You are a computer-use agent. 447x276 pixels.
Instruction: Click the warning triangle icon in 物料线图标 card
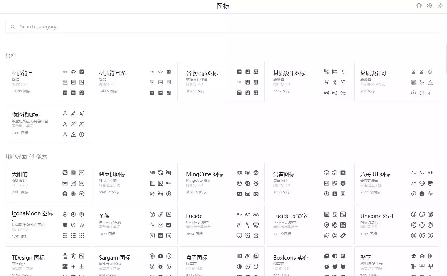click(x=73, y=134)
